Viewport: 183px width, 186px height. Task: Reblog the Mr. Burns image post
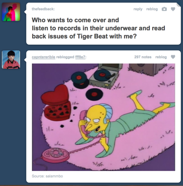point(161,57)
